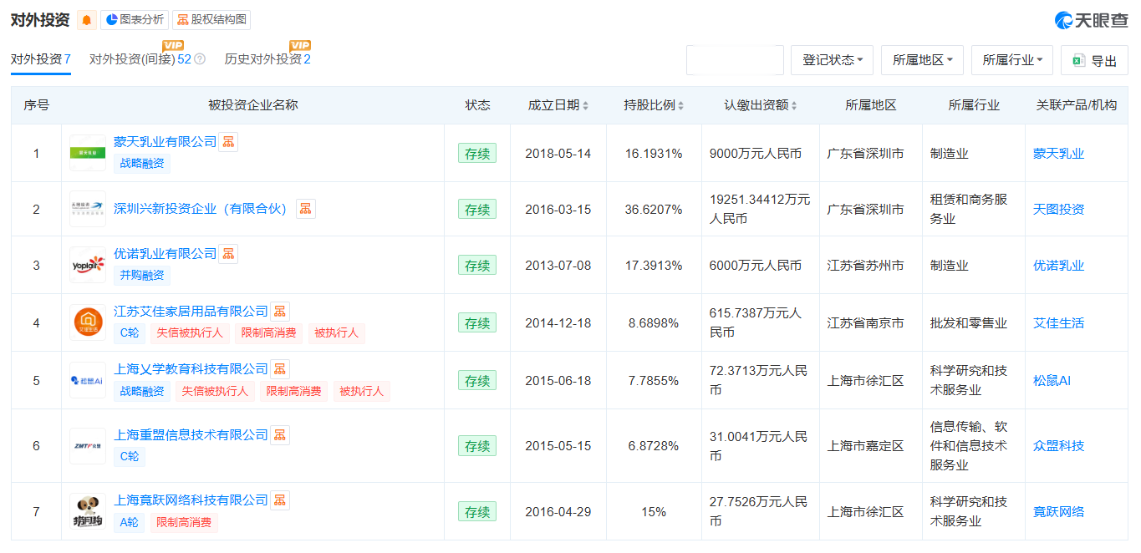Click the orange bell alert icon
The height and width of the screenshot is (553, 1141).
click(87, 20)
